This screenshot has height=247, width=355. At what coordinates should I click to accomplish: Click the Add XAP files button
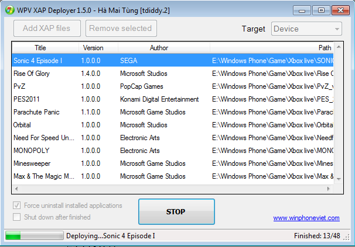pos(46,28)
